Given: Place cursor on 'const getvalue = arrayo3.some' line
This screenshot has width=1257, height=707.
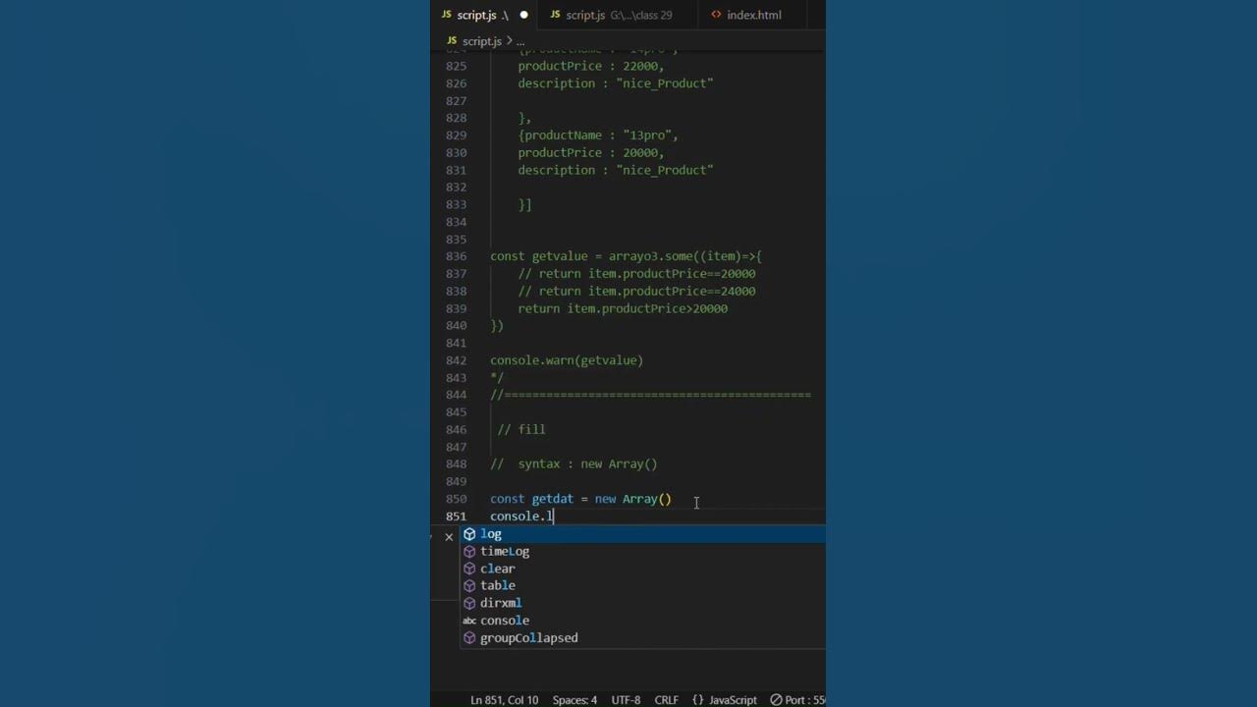Looking at the screenshot, I should click(626, 256).
